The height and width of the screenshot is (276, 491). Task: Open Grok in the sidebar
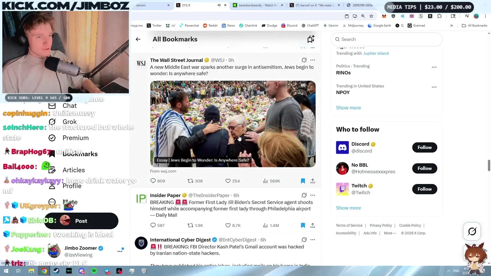click(63, 122)
